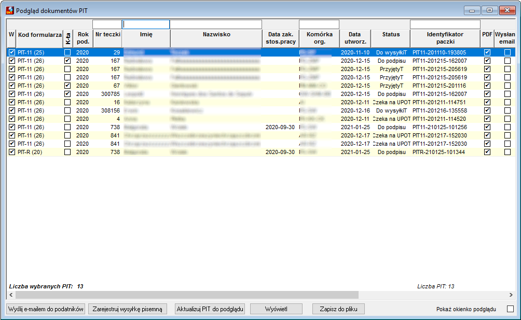Sort by Nr teczki column header
The width and height of the screenshot is (521, 320).
point(107,38)
